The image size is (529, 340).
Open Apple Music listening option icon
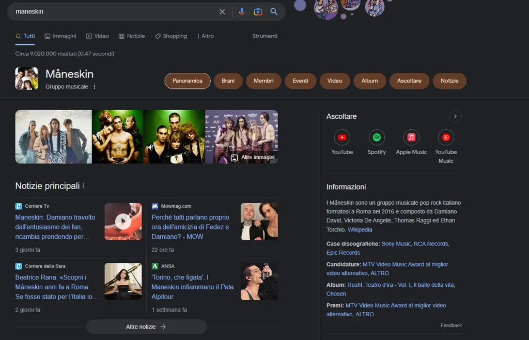pos(411,137)
